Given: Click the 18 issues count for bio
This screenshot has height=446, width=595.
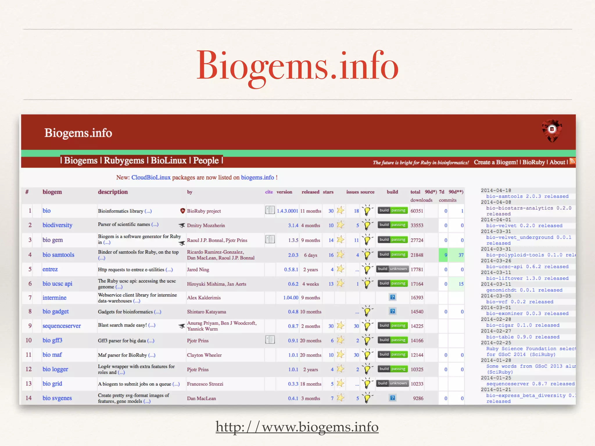Looking at the screenshot, I should click(356, 211).
